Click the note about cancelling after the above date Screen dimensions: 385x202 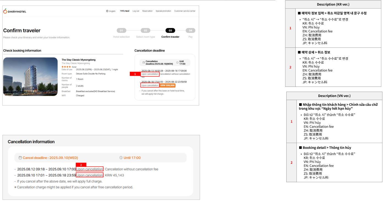click(60, 181)
